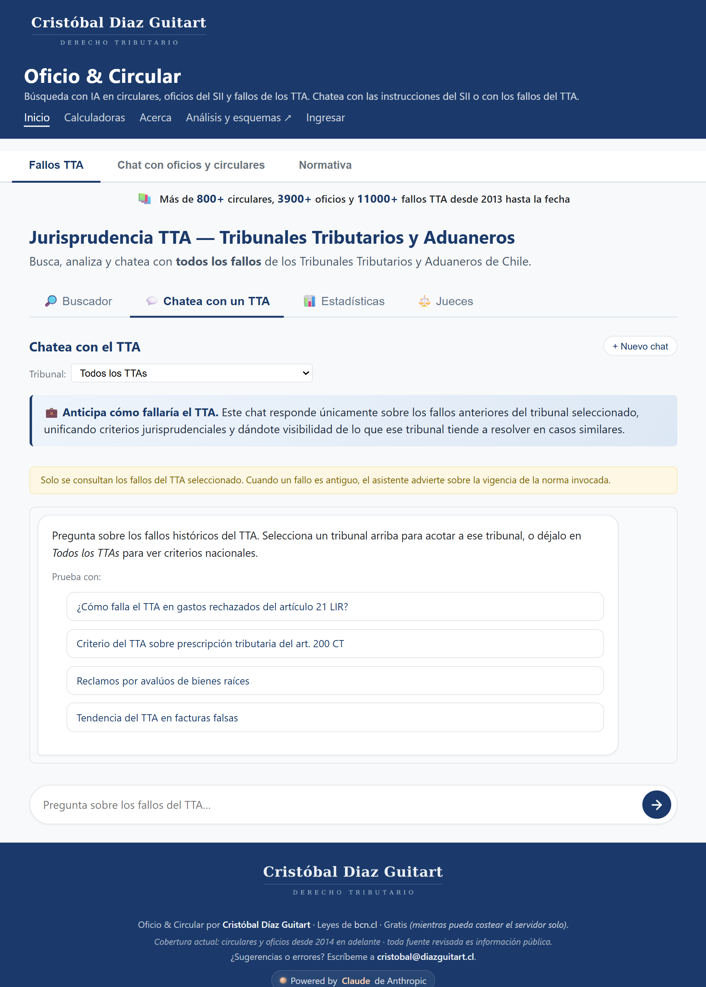Image resolution: width=706 pixels, height=987 pixels.
Task: Open the Tribunal dropdown selector
Action: (192, 373)
